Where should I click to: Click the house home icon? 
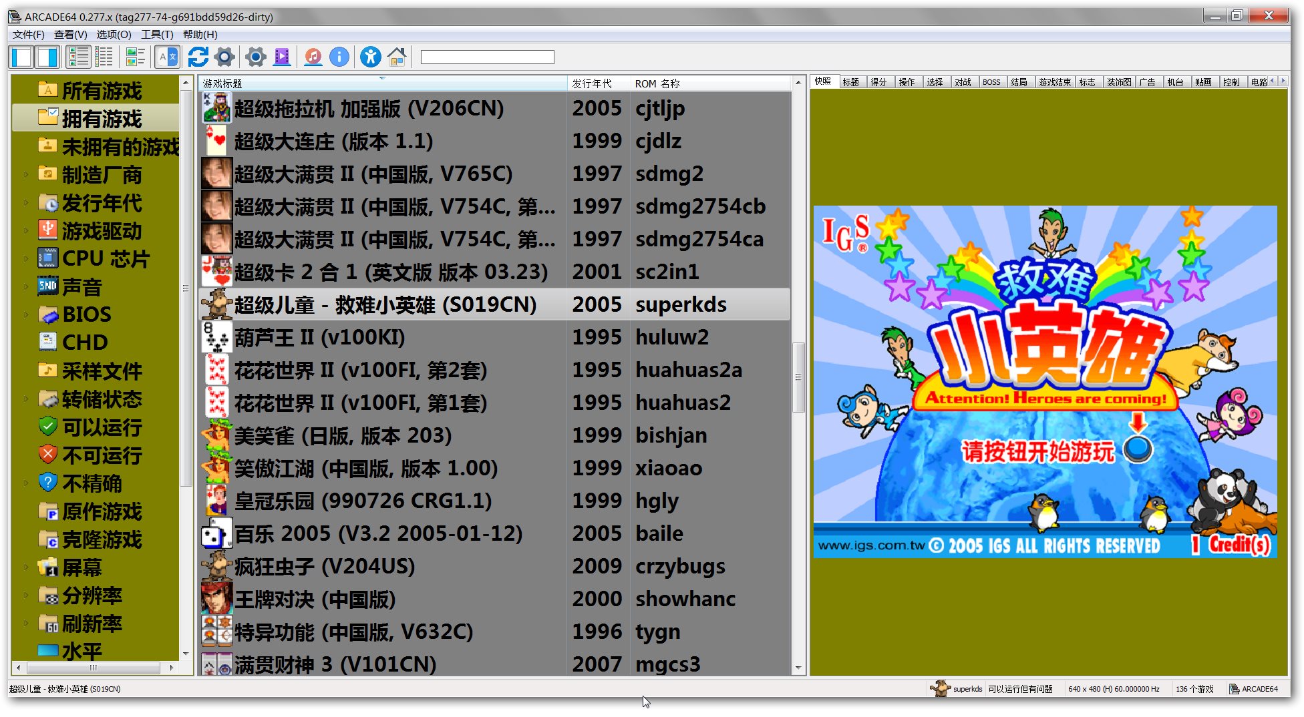(397, 57)
